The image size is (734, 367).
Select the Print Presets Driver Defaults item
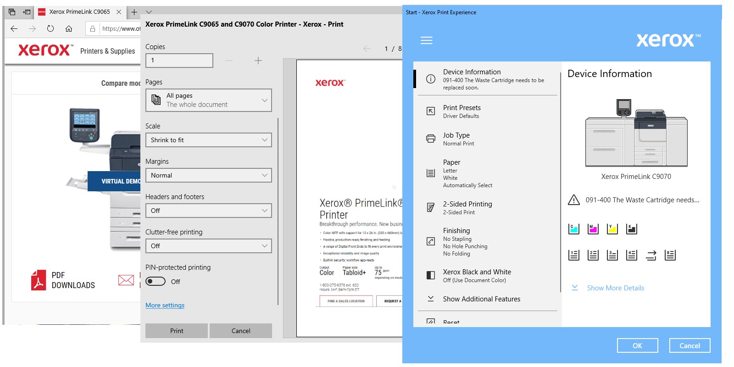(x=487, y=111)
